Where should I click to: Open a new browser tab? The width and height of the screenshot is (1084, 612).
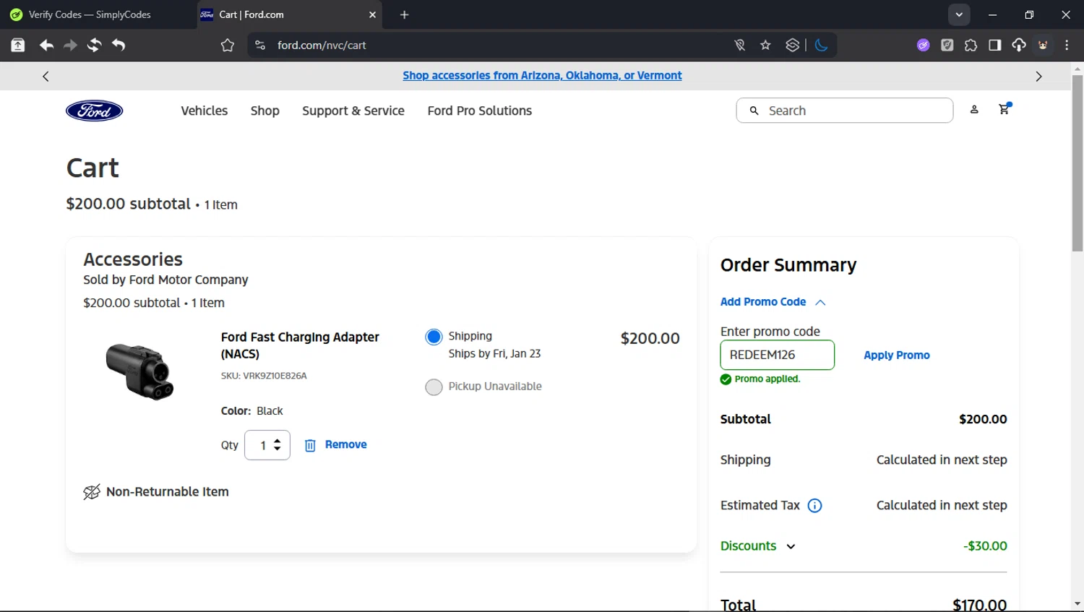click(x=404, y=14)
